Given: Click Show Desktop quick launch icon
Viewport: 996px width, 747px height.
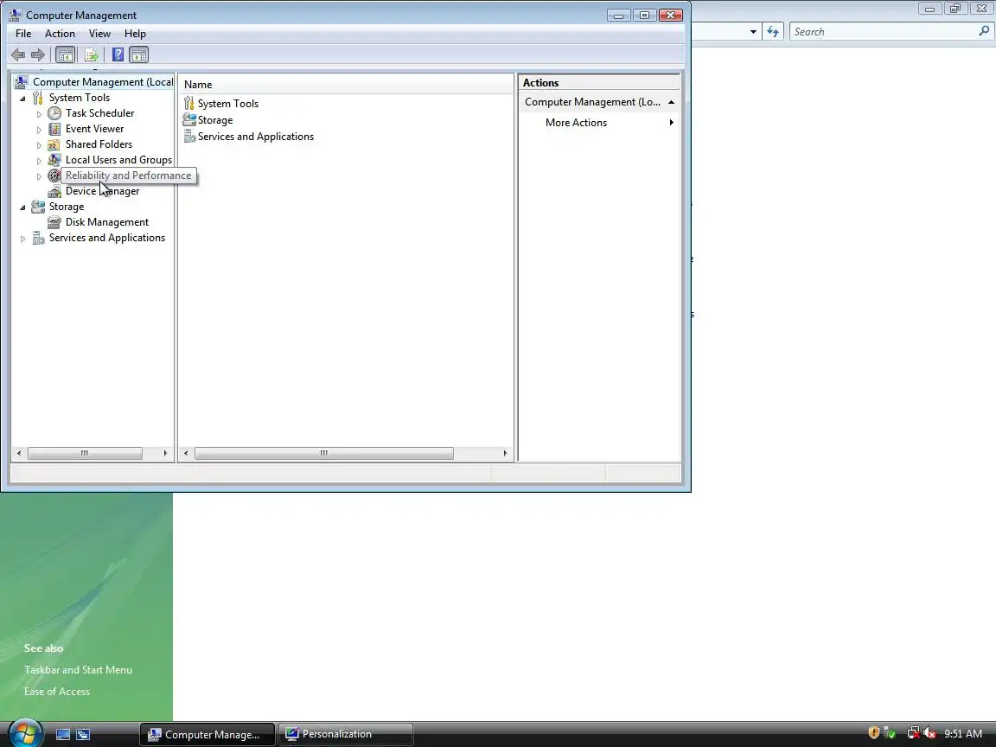Looking at the screenshot, I should point(63,734).
